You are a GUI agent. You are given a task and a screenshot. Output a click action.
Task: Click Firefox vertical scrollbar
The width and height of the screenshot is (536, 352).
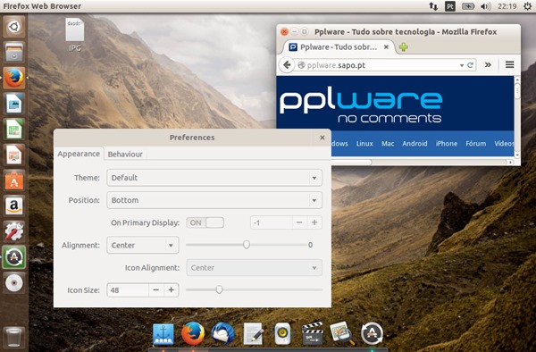(517, 92)
